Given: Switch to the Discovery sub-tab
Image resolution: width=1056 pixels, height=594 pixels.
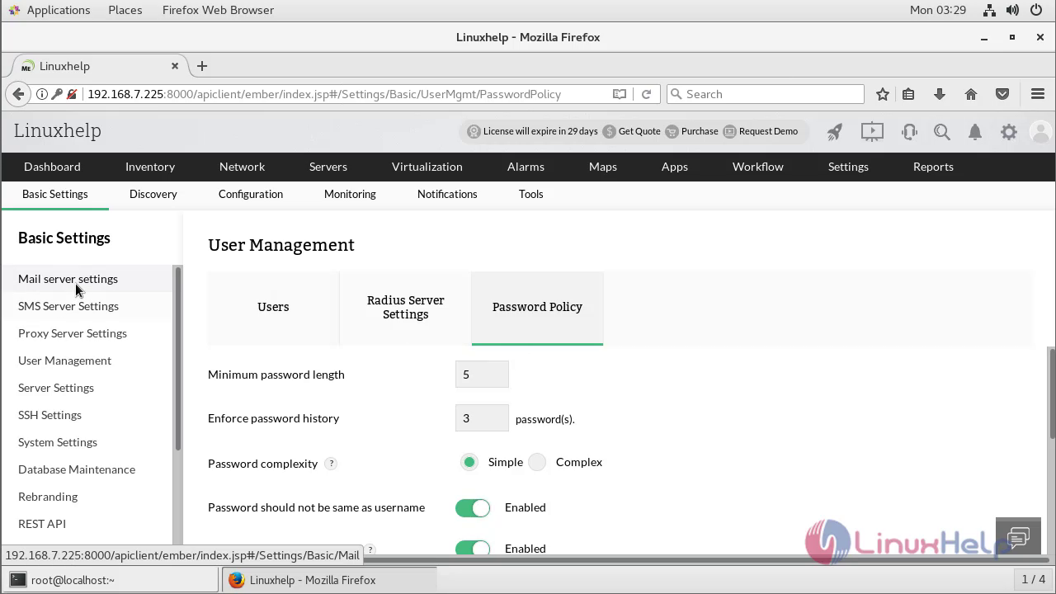Looking at the screenshot, I should [x=153, y=194].
